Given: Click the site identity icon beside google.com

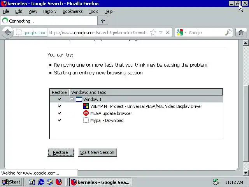Looking at the screenshot, I should (19, 32).
